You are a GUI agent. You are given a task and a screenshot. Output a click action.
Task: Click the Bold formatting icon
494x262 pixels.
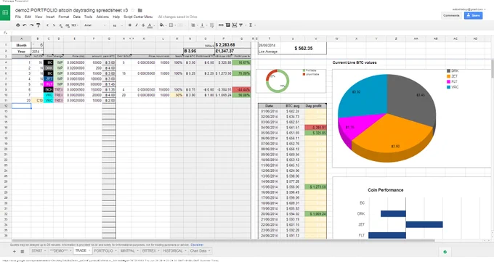pos(129,25)
